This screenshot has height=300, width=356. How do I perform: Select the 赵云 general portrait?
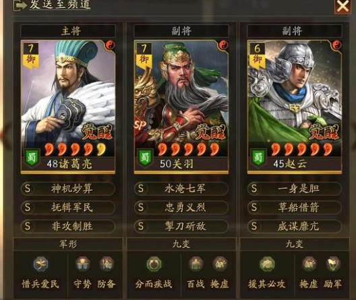(x=295, y=107)
